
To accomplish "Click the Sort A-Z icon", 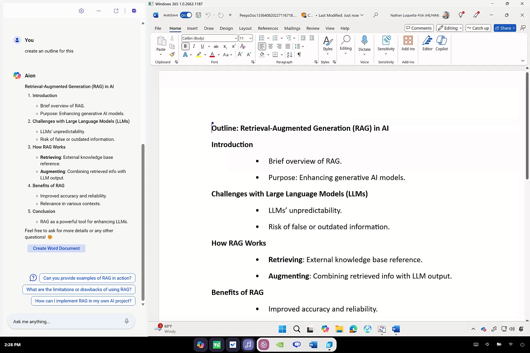I will click(x=290, y=55).
